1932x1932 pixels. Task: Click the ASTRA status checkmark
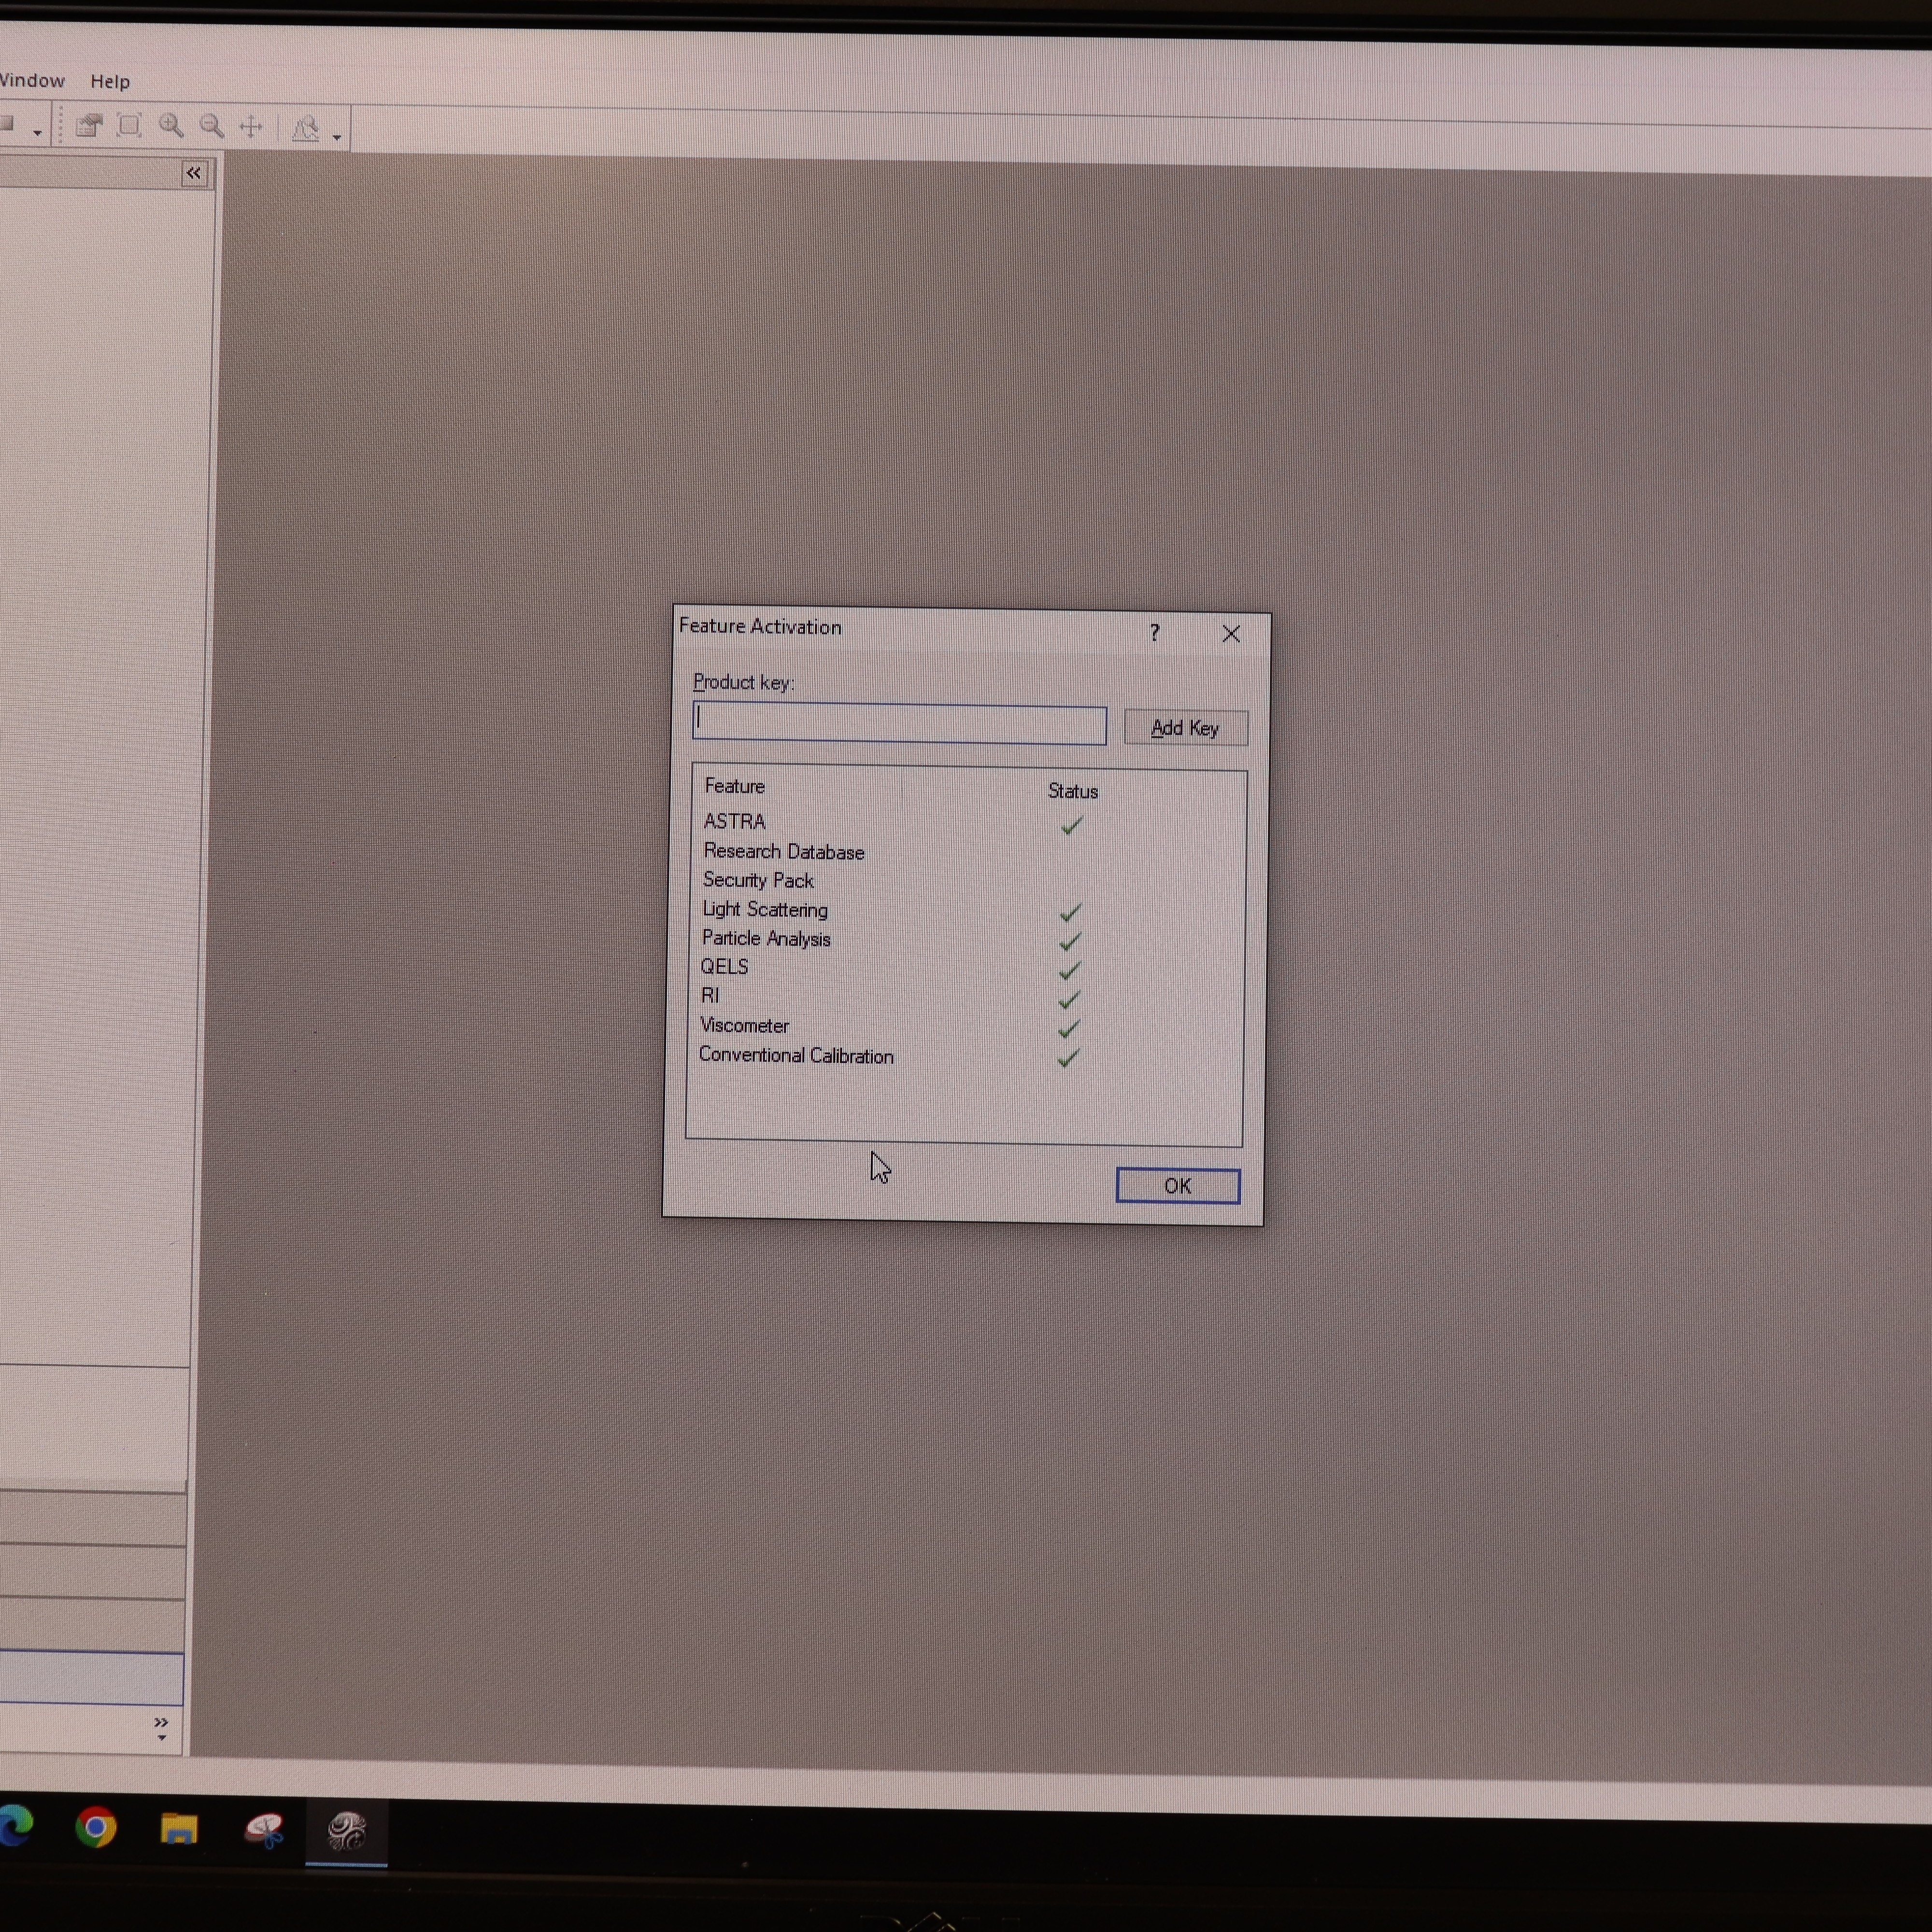pyautogui.click(x=1071, y=826)
